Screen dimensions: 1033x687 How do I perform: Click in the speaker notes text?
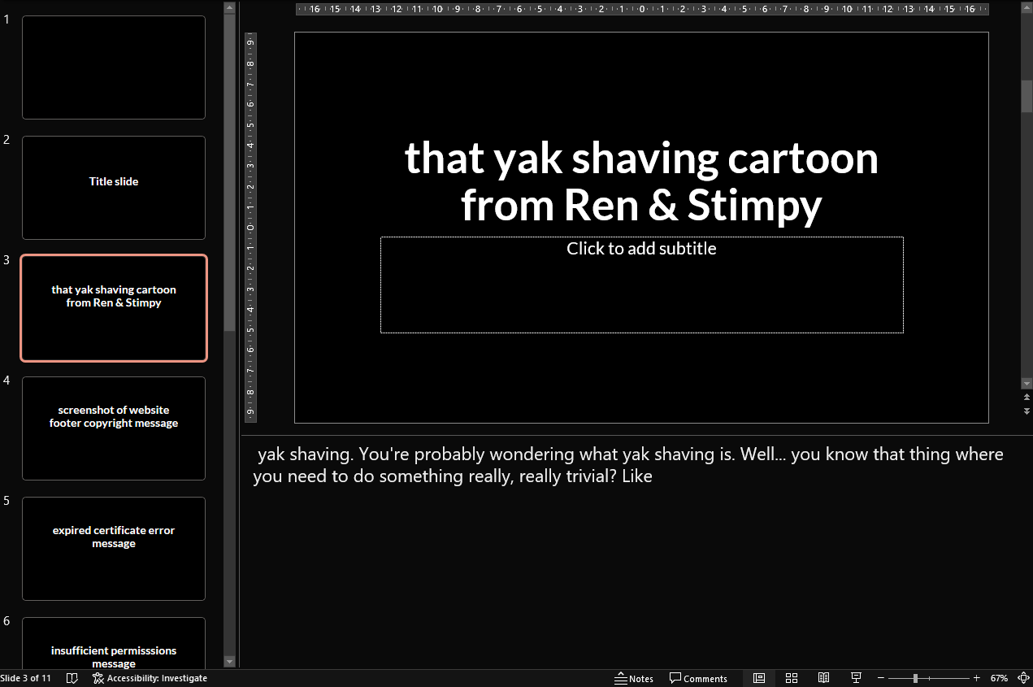(x=627, y=465)
